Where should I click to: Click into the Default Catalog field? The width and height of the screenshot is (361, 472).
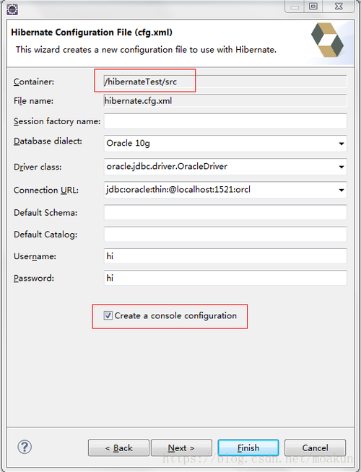tap(225, 234)
